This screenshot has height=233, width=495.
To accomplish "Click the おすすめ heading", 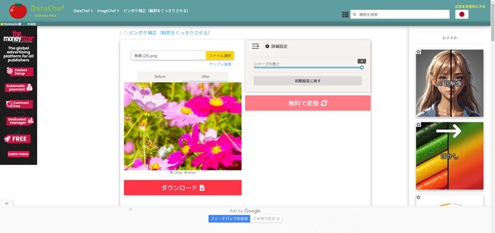I will coord(450,38).
